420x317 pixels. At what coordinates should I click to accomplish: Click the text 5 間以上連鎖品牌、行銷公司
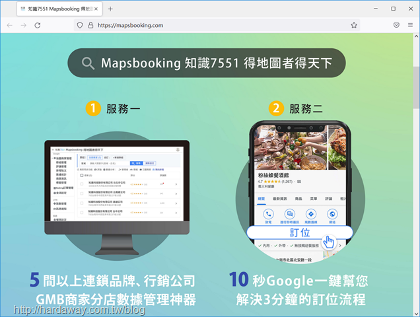(112, 280)
